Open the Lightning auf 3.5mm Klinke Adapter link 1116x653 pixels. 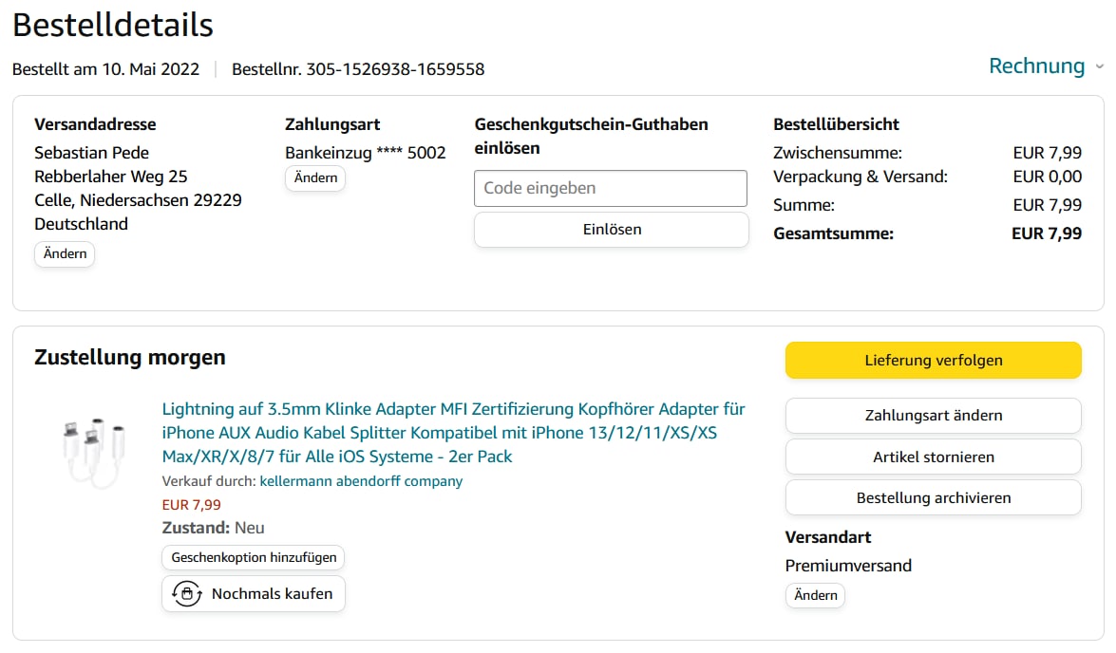coord(453,433)
